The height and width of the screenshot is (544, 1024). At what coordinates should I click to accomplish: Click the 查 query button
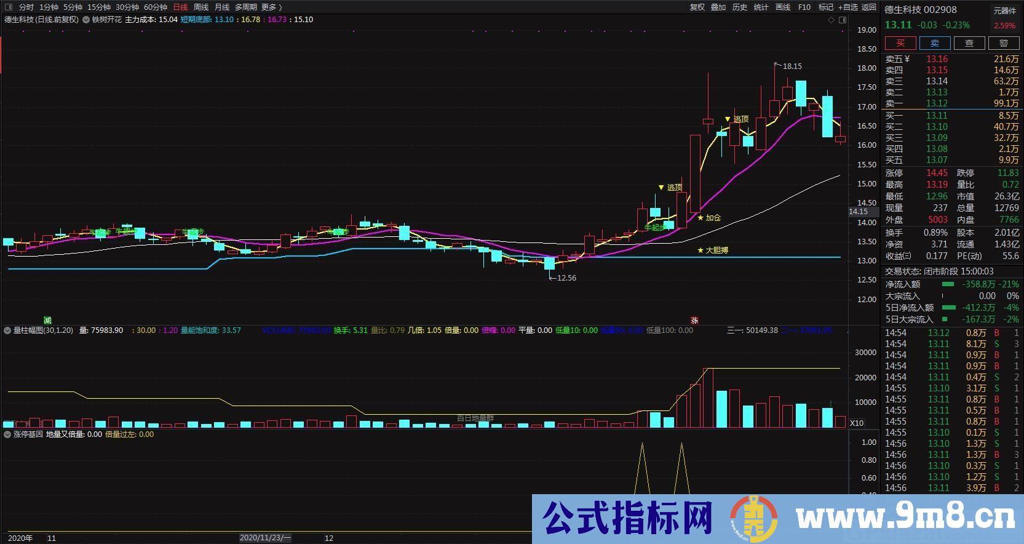coord(969,43)
